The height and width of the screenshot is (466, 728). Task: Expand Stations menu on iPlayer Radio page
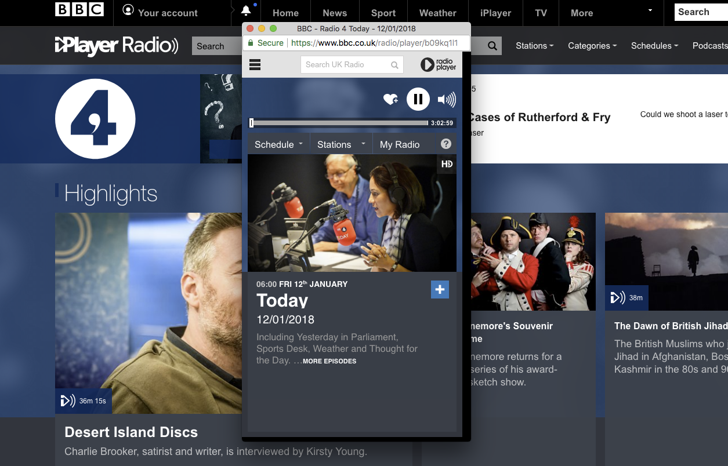pyautogui.click(x=534, y=46)
